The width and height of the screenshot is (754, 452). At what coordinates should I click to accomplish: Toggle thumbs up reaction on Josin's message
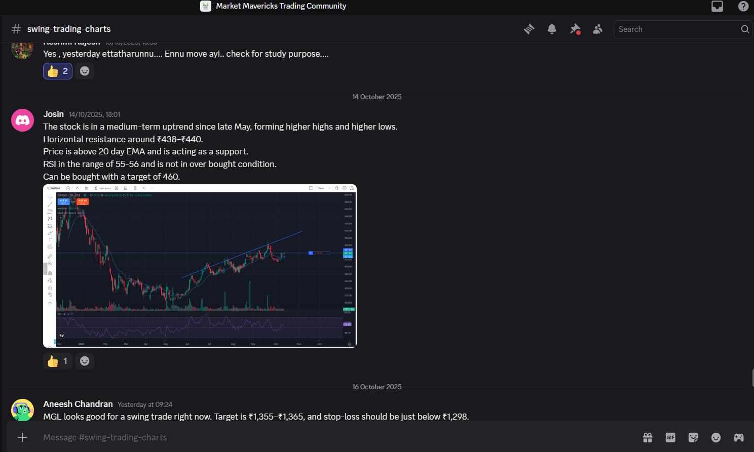(58, 361)
